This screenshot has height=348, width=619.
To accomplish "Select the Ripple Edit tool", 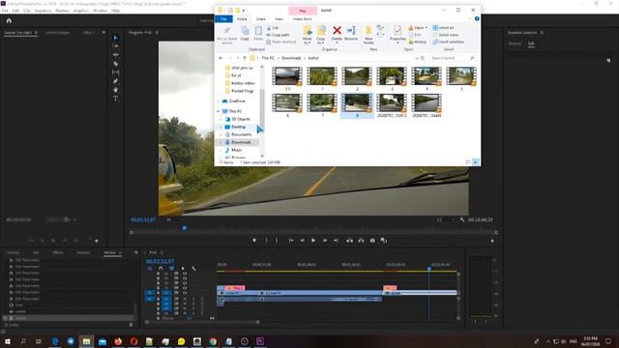I will [115, 55].
